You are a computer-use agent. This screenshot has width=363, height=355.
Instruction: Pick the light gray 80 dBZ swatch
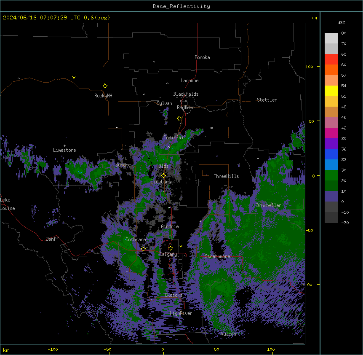coord(331,38)
